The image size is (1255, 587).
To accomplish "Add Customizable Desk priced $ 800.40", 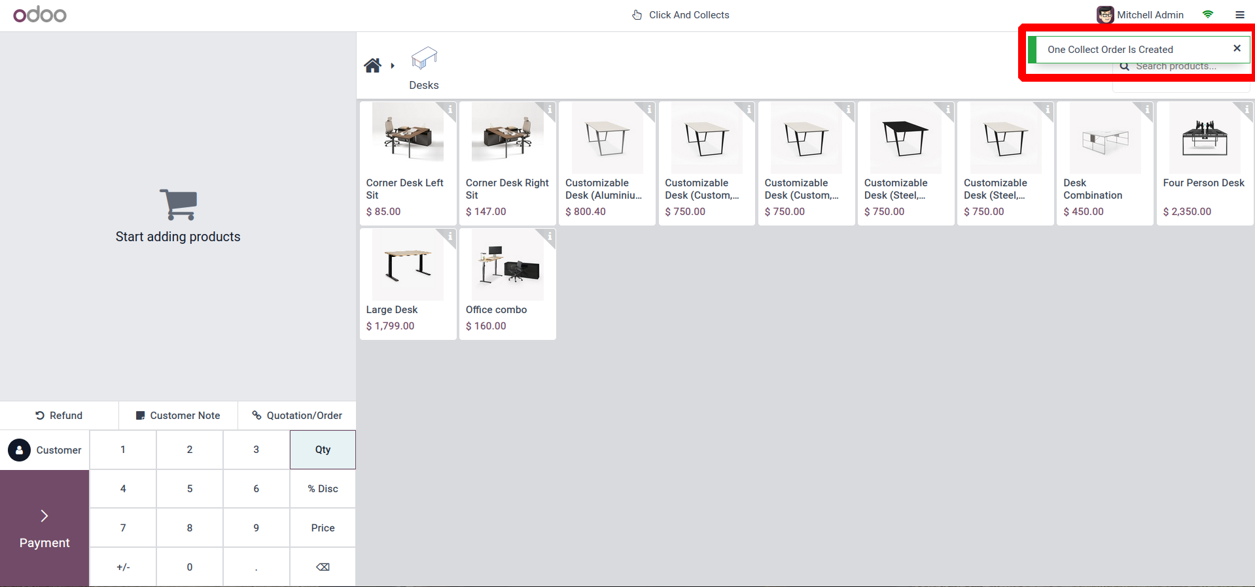I will (607, 163).
